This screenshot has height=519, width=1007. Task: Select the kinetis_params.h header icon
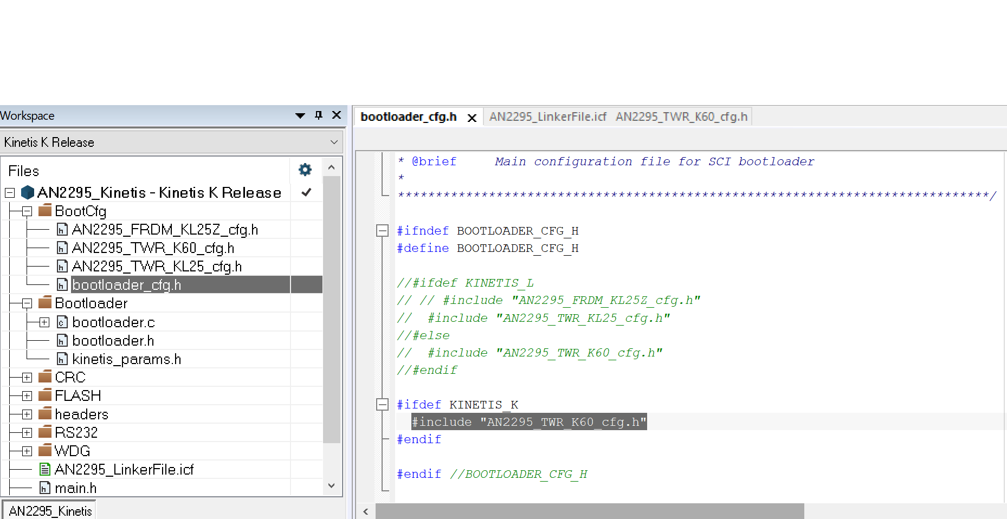tap(62, 359)
